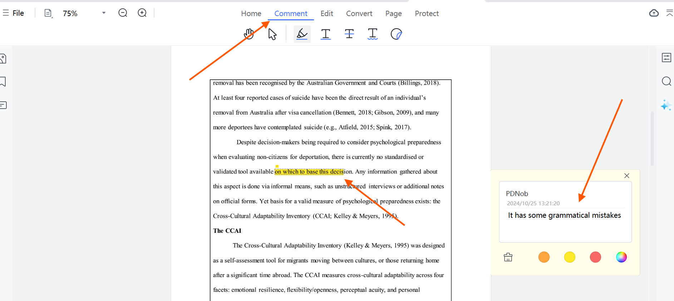Select the Hand pan tool
The height and width of the screenshot is (301, 674).
pyautogui.click(x=249, y=34)
